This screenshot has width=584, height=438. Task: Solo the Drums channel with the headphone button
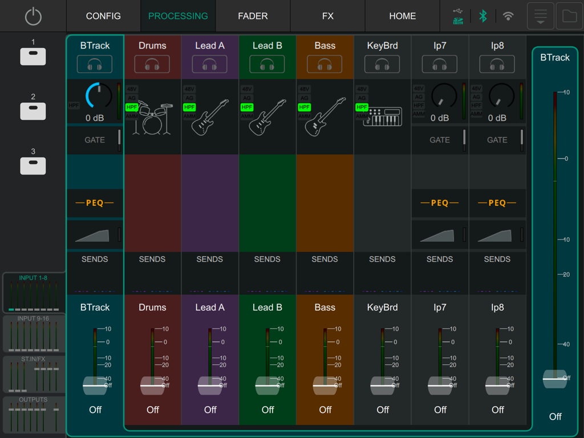click(x=152, y=64)
